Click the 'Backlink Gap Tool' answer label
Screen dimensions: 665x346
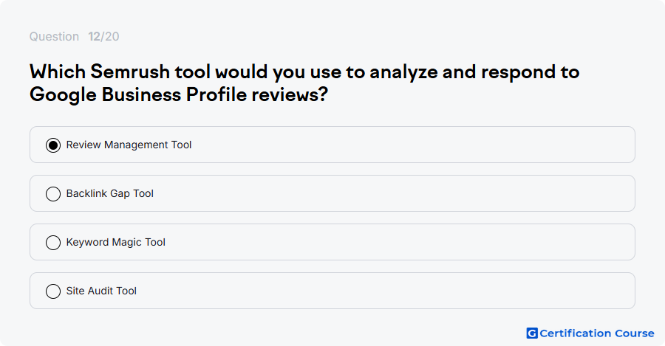pyautogui.click(x=110, y=193)
